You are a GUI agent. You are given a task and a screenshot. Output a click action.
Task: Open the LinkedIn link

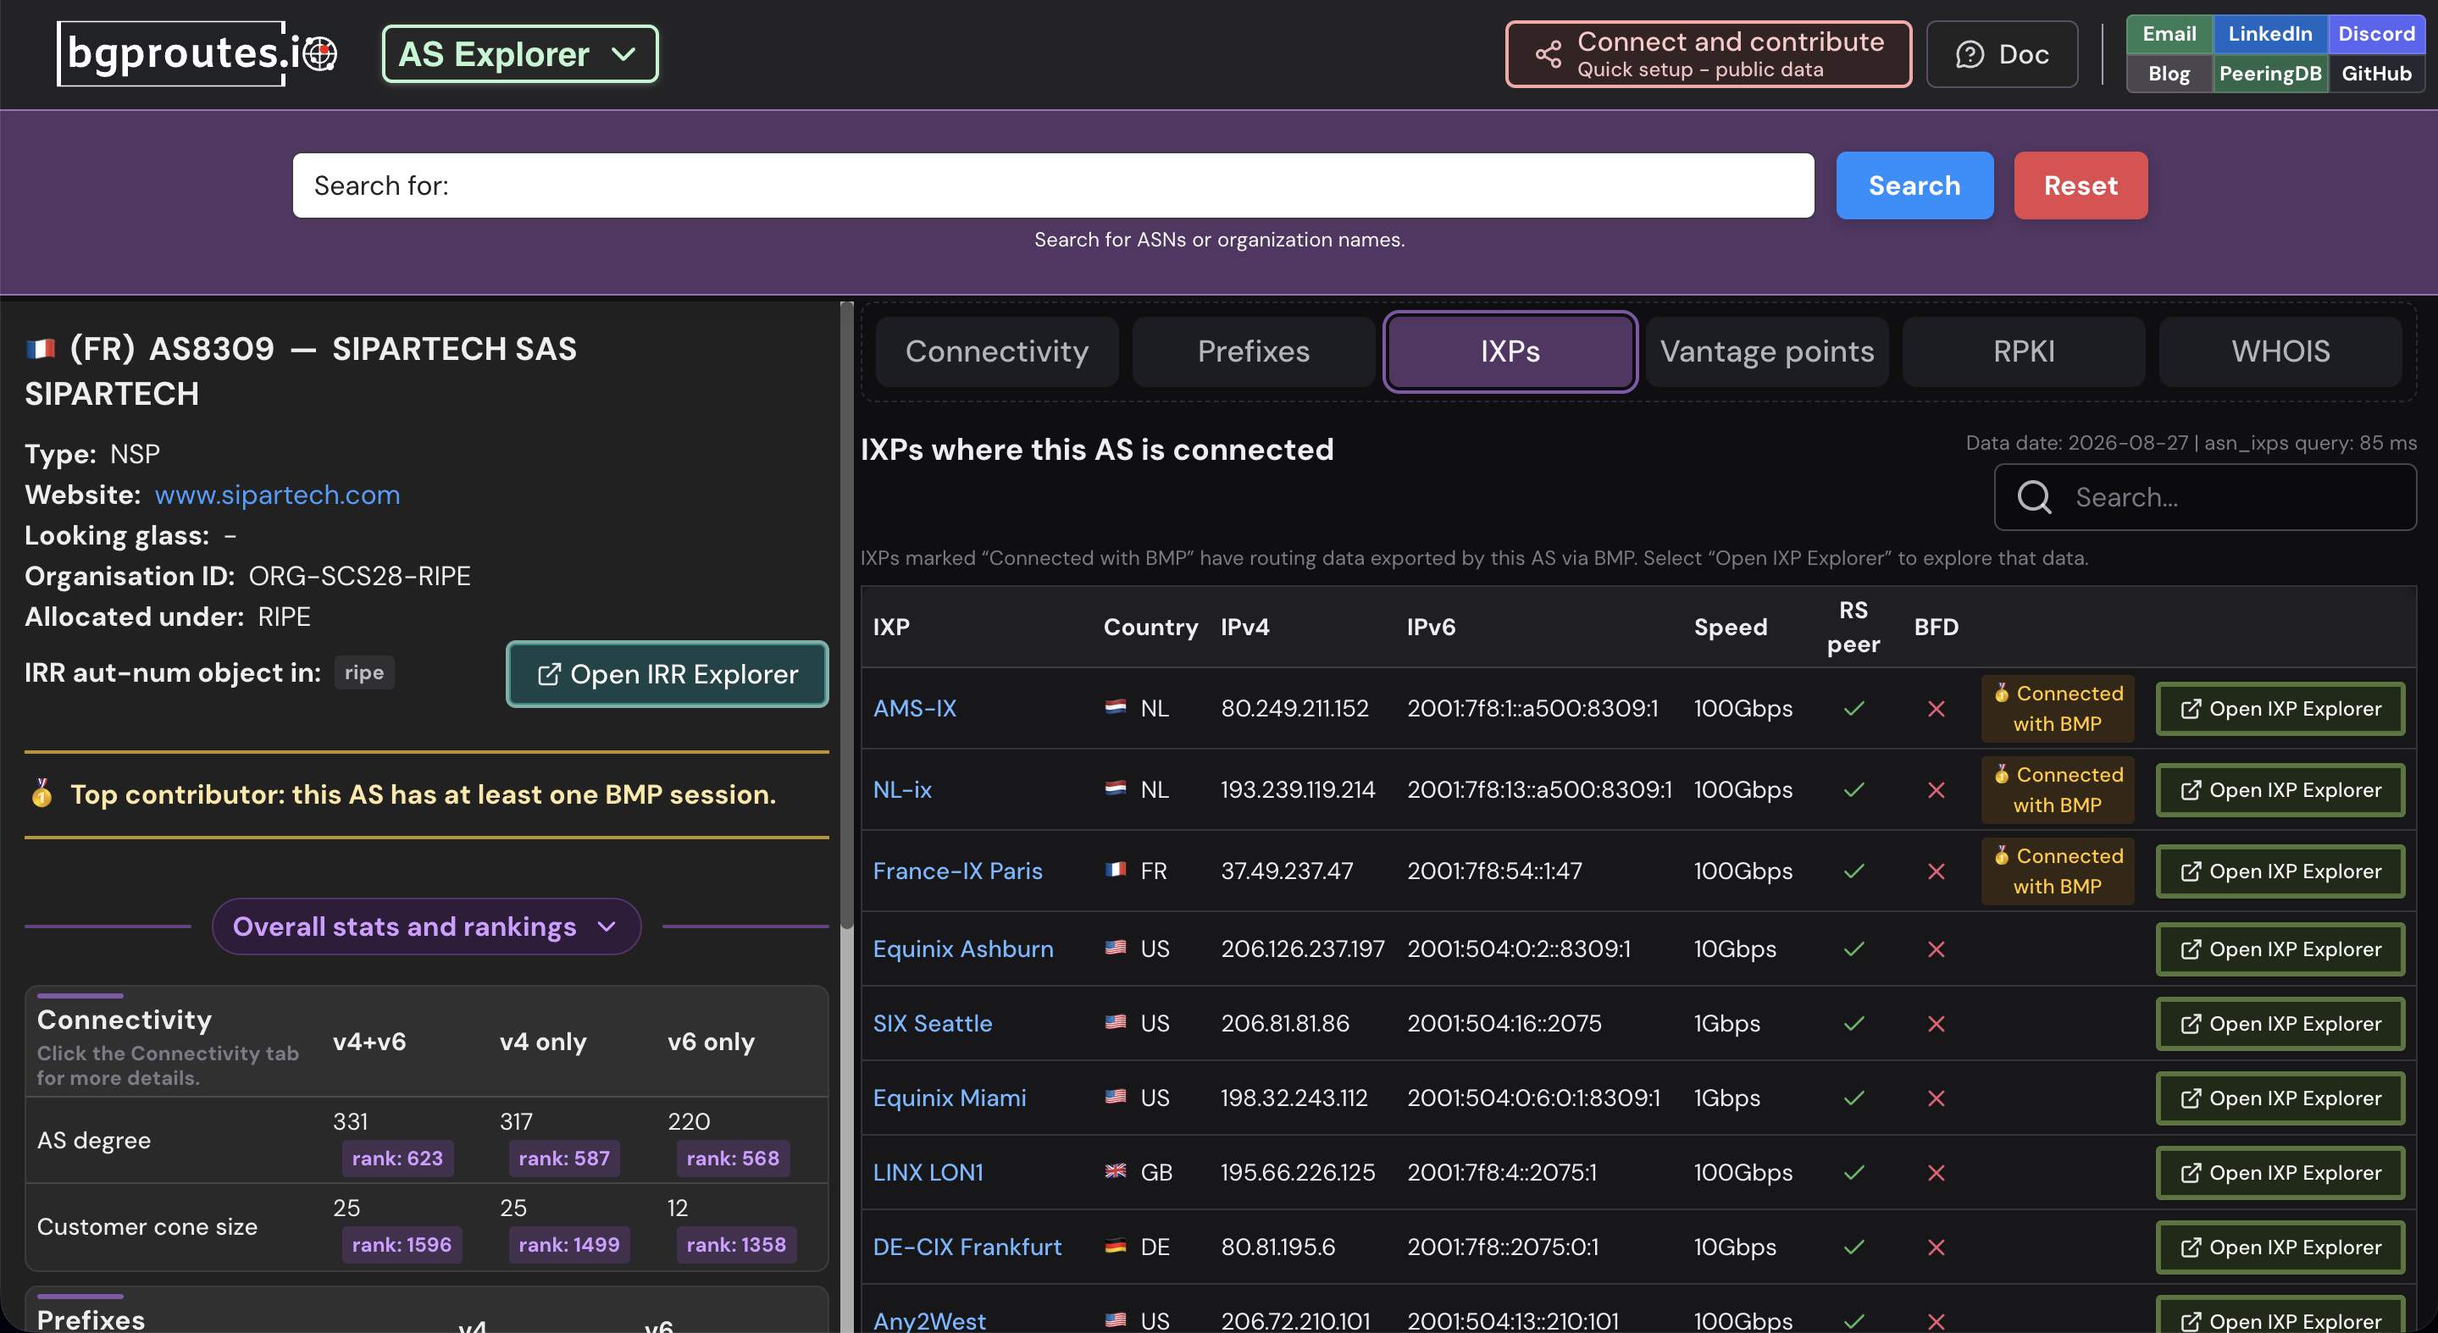click(2269, 34)
